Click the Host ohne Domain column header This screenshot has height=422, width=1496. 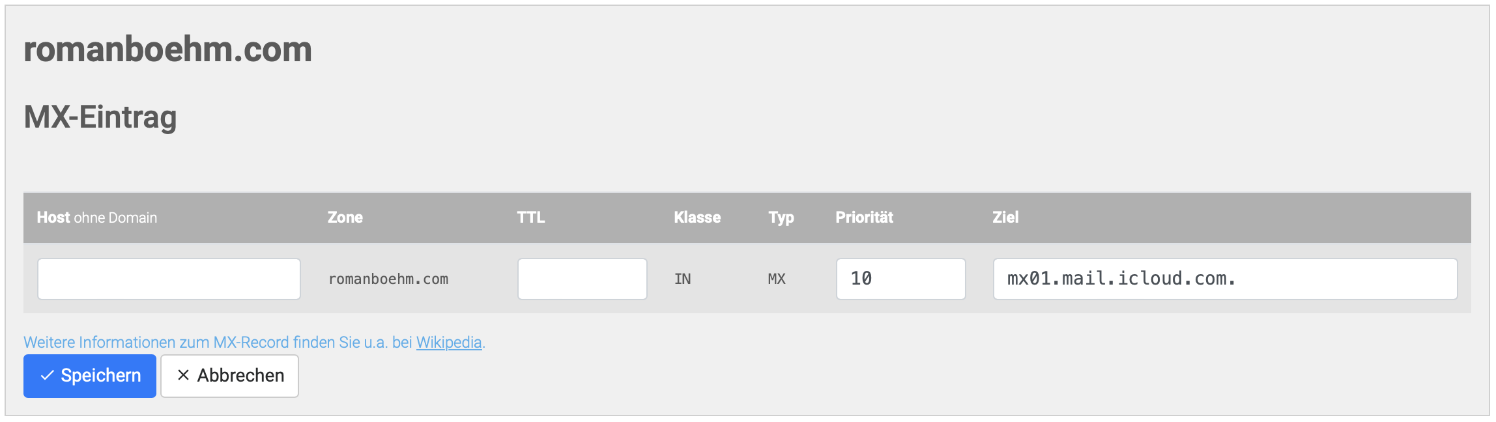tap(96, 218)
